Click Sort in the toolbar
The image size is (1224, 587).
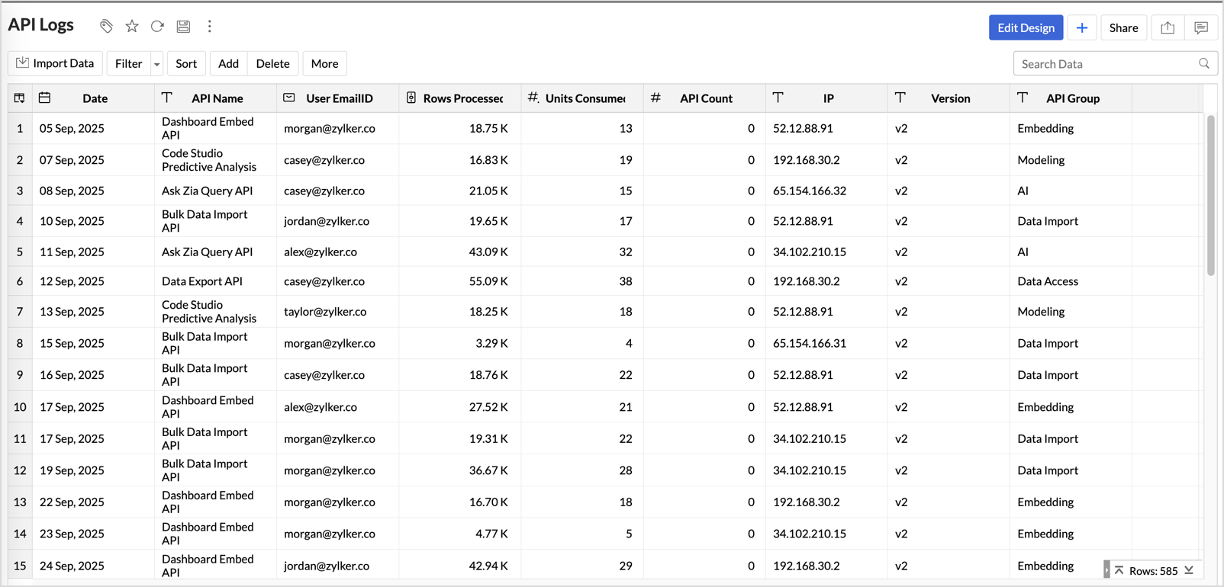point(186,64)
